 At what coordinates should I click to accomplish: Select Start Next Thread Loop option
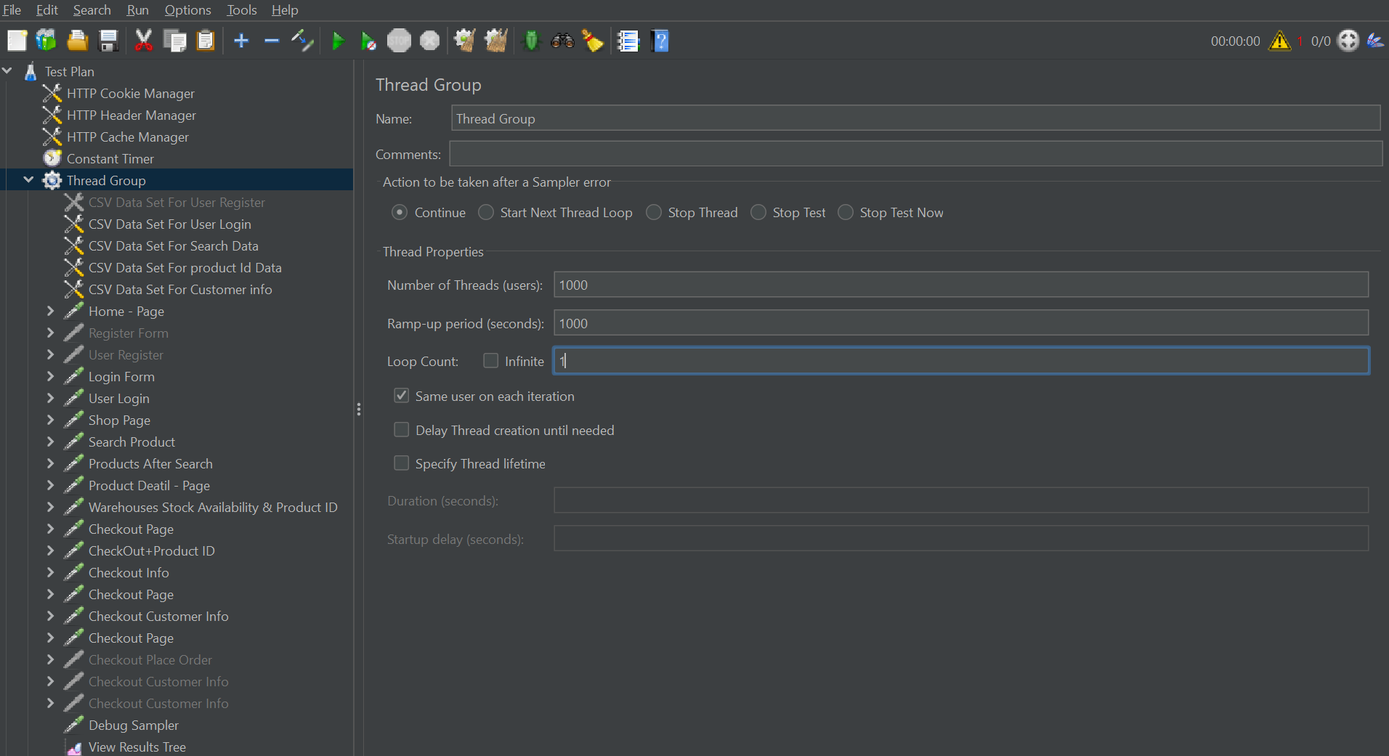(486, 212)
